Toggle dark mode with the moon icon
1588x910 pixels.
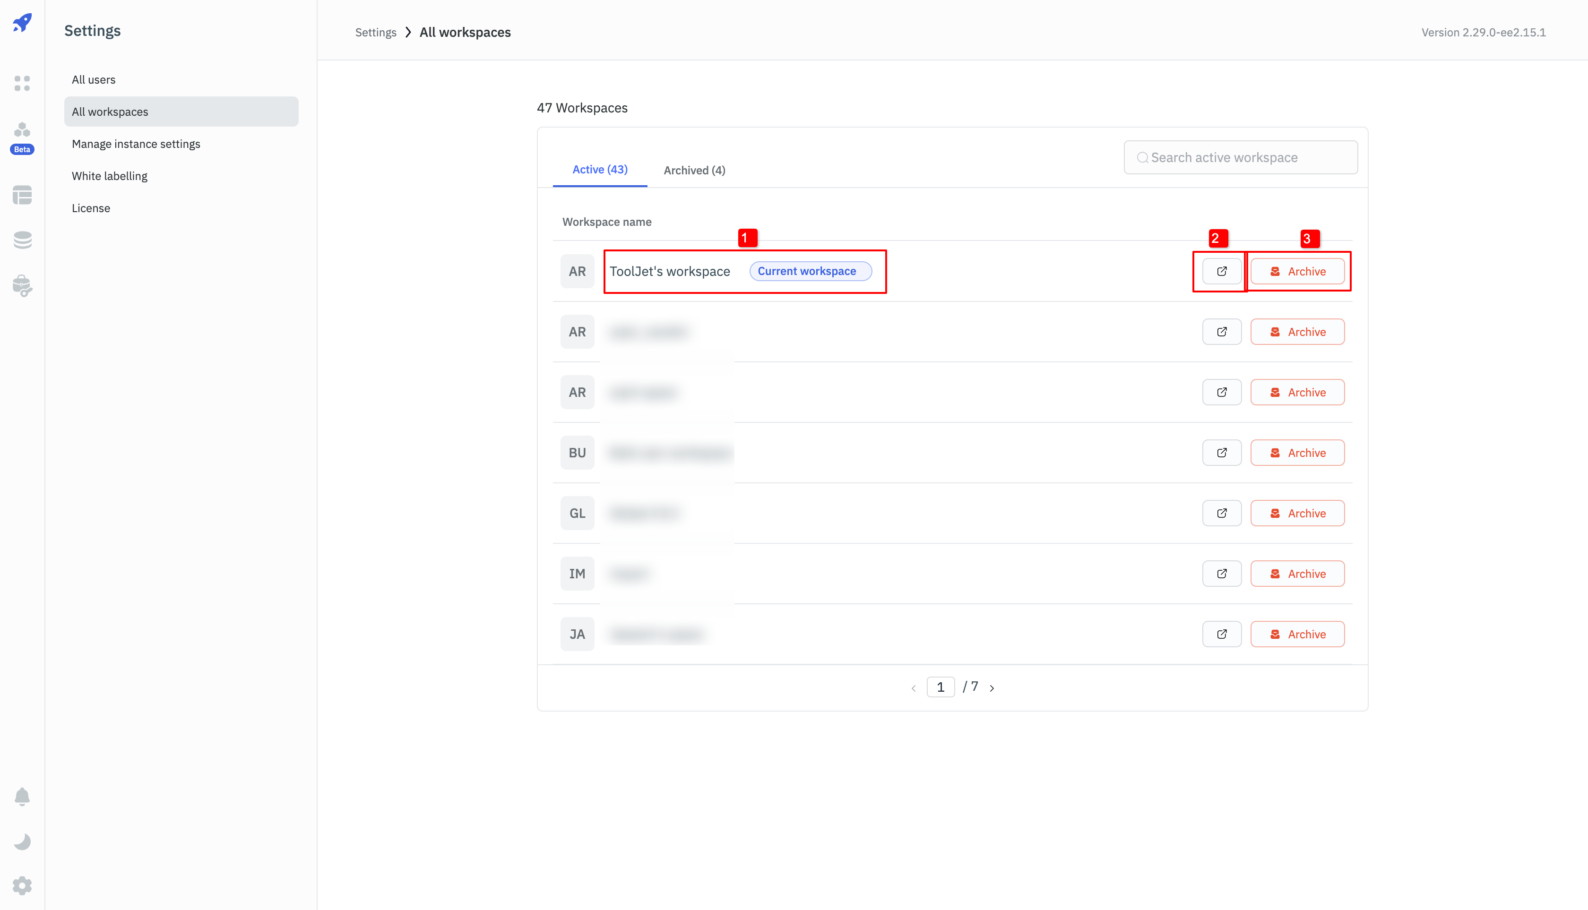[x=23, y=841]
